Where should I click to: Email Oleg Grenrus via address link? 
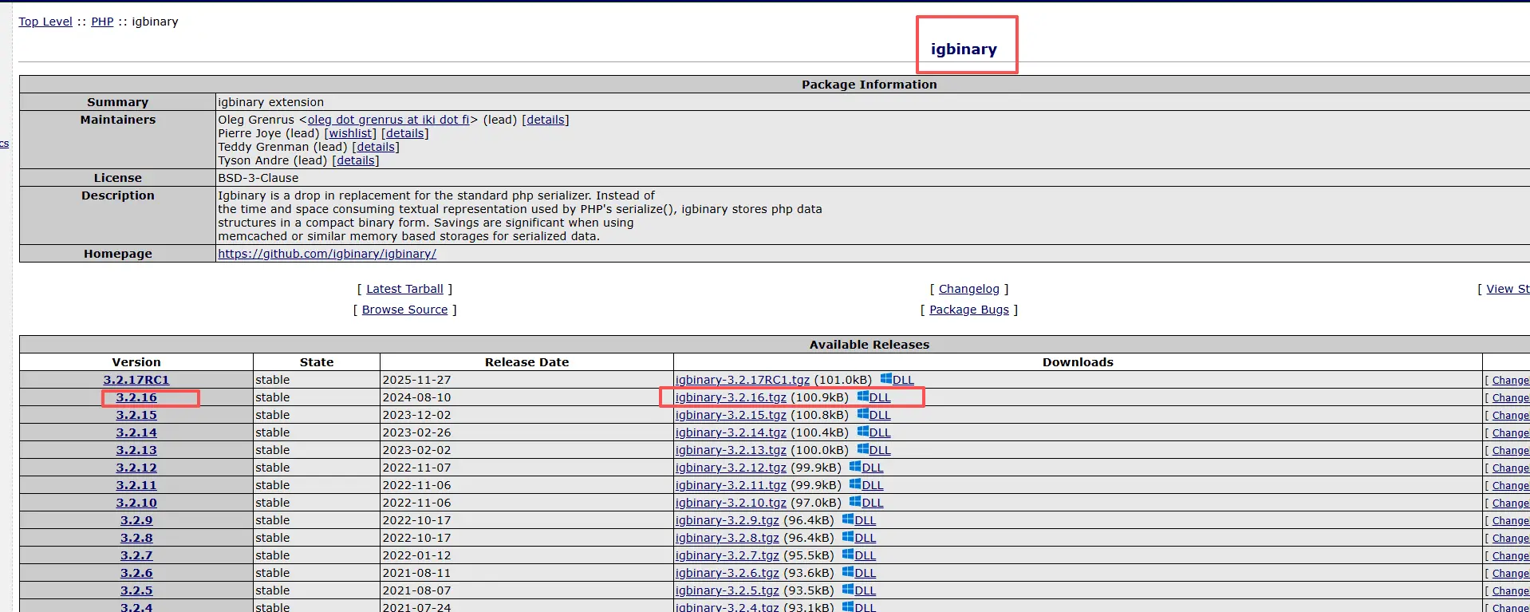pyautogui.click(x=388, y=120)
